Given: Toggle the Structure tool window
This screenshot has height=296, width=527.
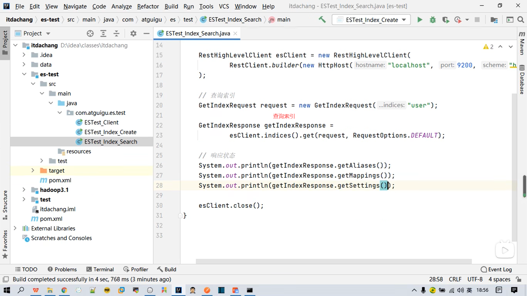Looking at the screenshot, I should (5, 204).
